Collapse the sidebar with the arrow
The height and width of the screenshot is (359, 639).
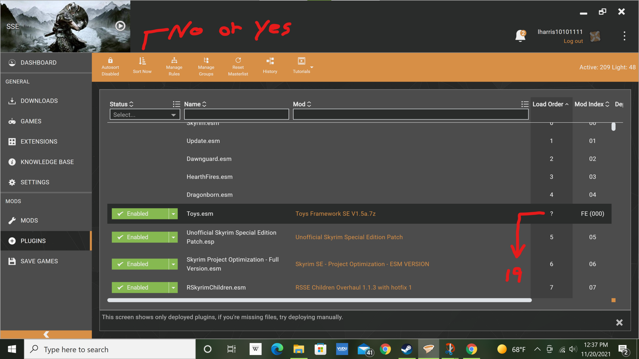pos(46,334)
